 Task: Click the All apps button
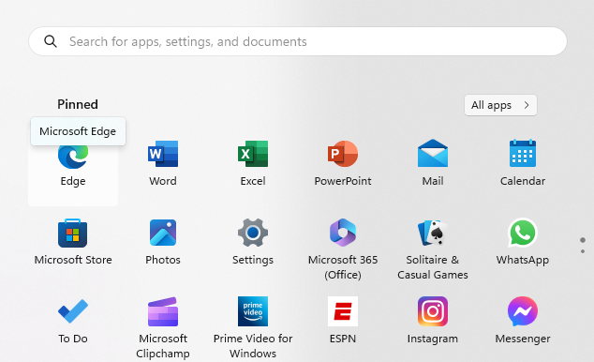point(500,105)
